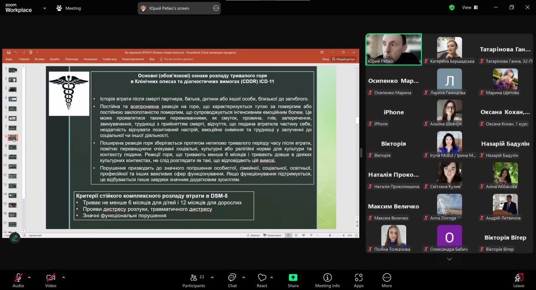This screenshot has width=536, height=290.
Task: Unmute microphone with Audio button
Action: 18,280
